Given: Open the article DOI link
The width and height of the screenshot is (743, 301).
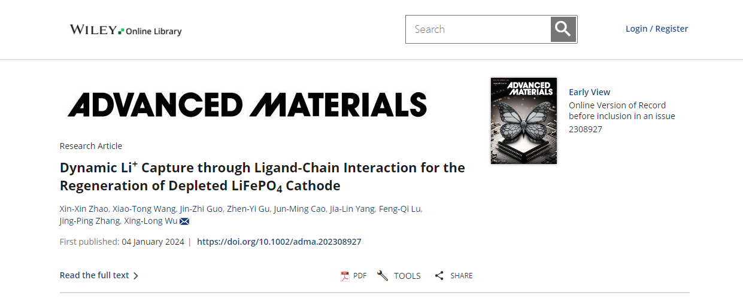Looking at the screenshot, I should coord(279,242).
